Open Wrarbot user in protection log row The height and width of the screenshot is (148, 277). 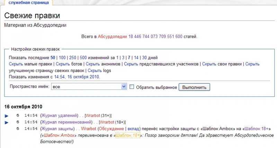point(89,129)
